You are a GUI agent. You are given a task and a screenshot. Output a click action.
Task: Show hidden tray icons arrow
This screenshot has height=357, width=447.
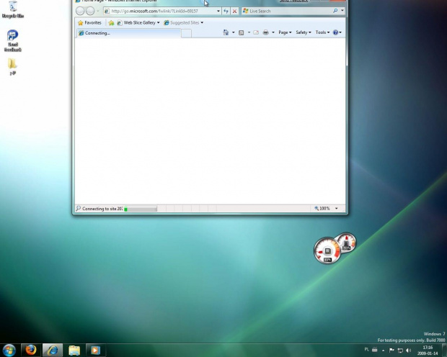[383, 351]
